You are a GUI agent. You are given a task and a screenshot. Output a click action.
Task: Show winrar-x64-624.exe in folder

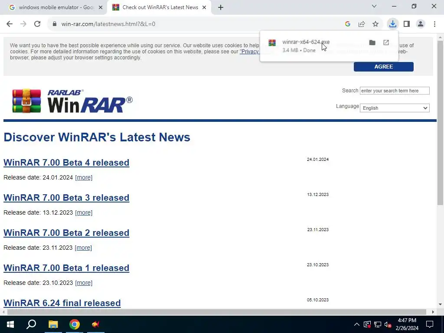point(372,42)
